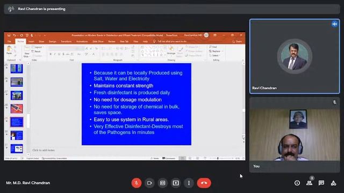Click 'Easy to use system in Rural areas' text
This screenshot has width=344, height=193.
[x=131, y=120]
